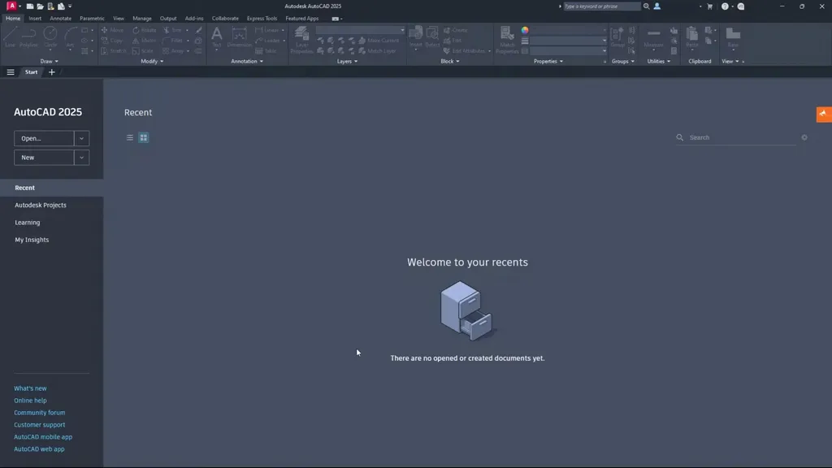Switch to the Annotate ribbon tab
Viewport: 832px width, 468px height.
[60, 18]
